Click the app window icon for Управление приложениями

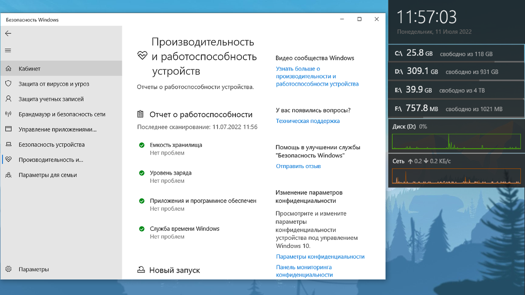[x=8, y=129]
